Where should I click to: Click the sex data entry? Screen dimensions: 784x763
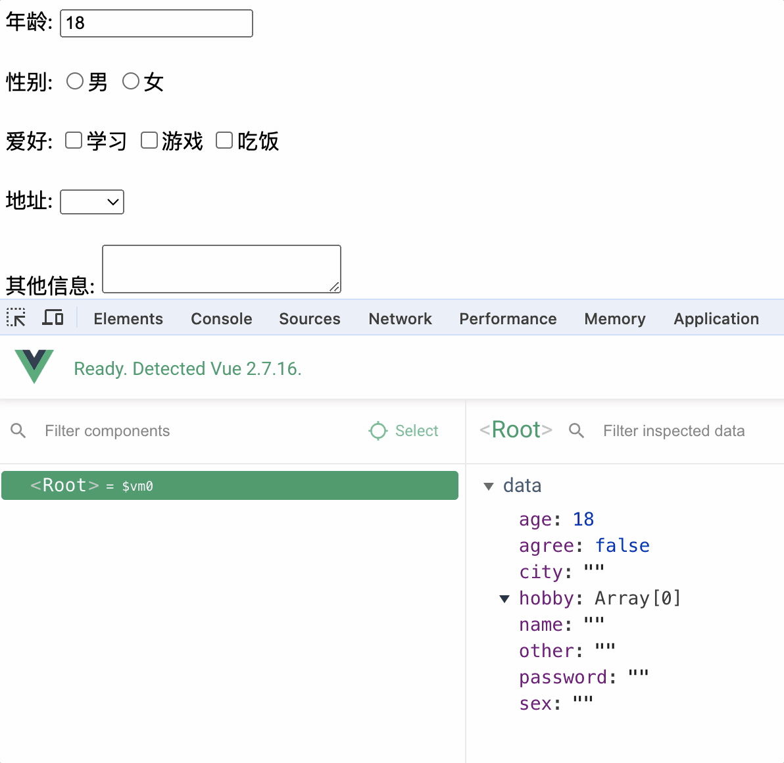point(556,704)
